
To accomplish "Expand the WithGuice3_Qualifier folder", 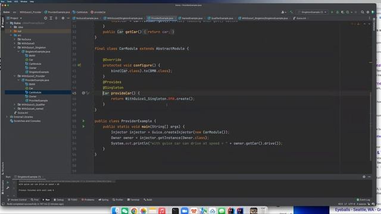I will [14, 105].
